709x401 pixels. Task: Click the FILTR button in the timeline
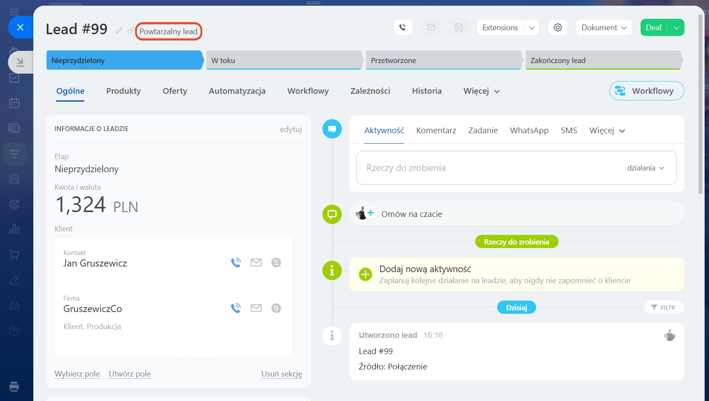[664, 308]
